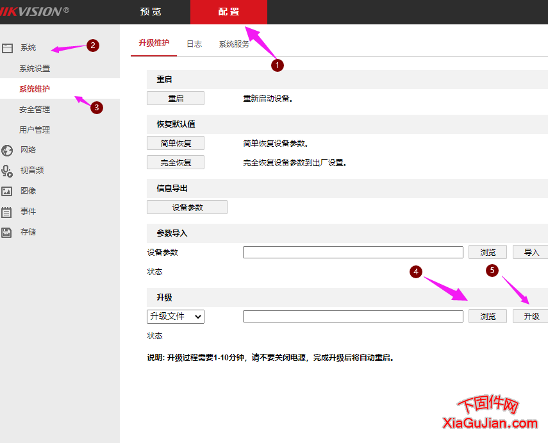Select 用户管理 in the sidebar

tap(35, 130)
